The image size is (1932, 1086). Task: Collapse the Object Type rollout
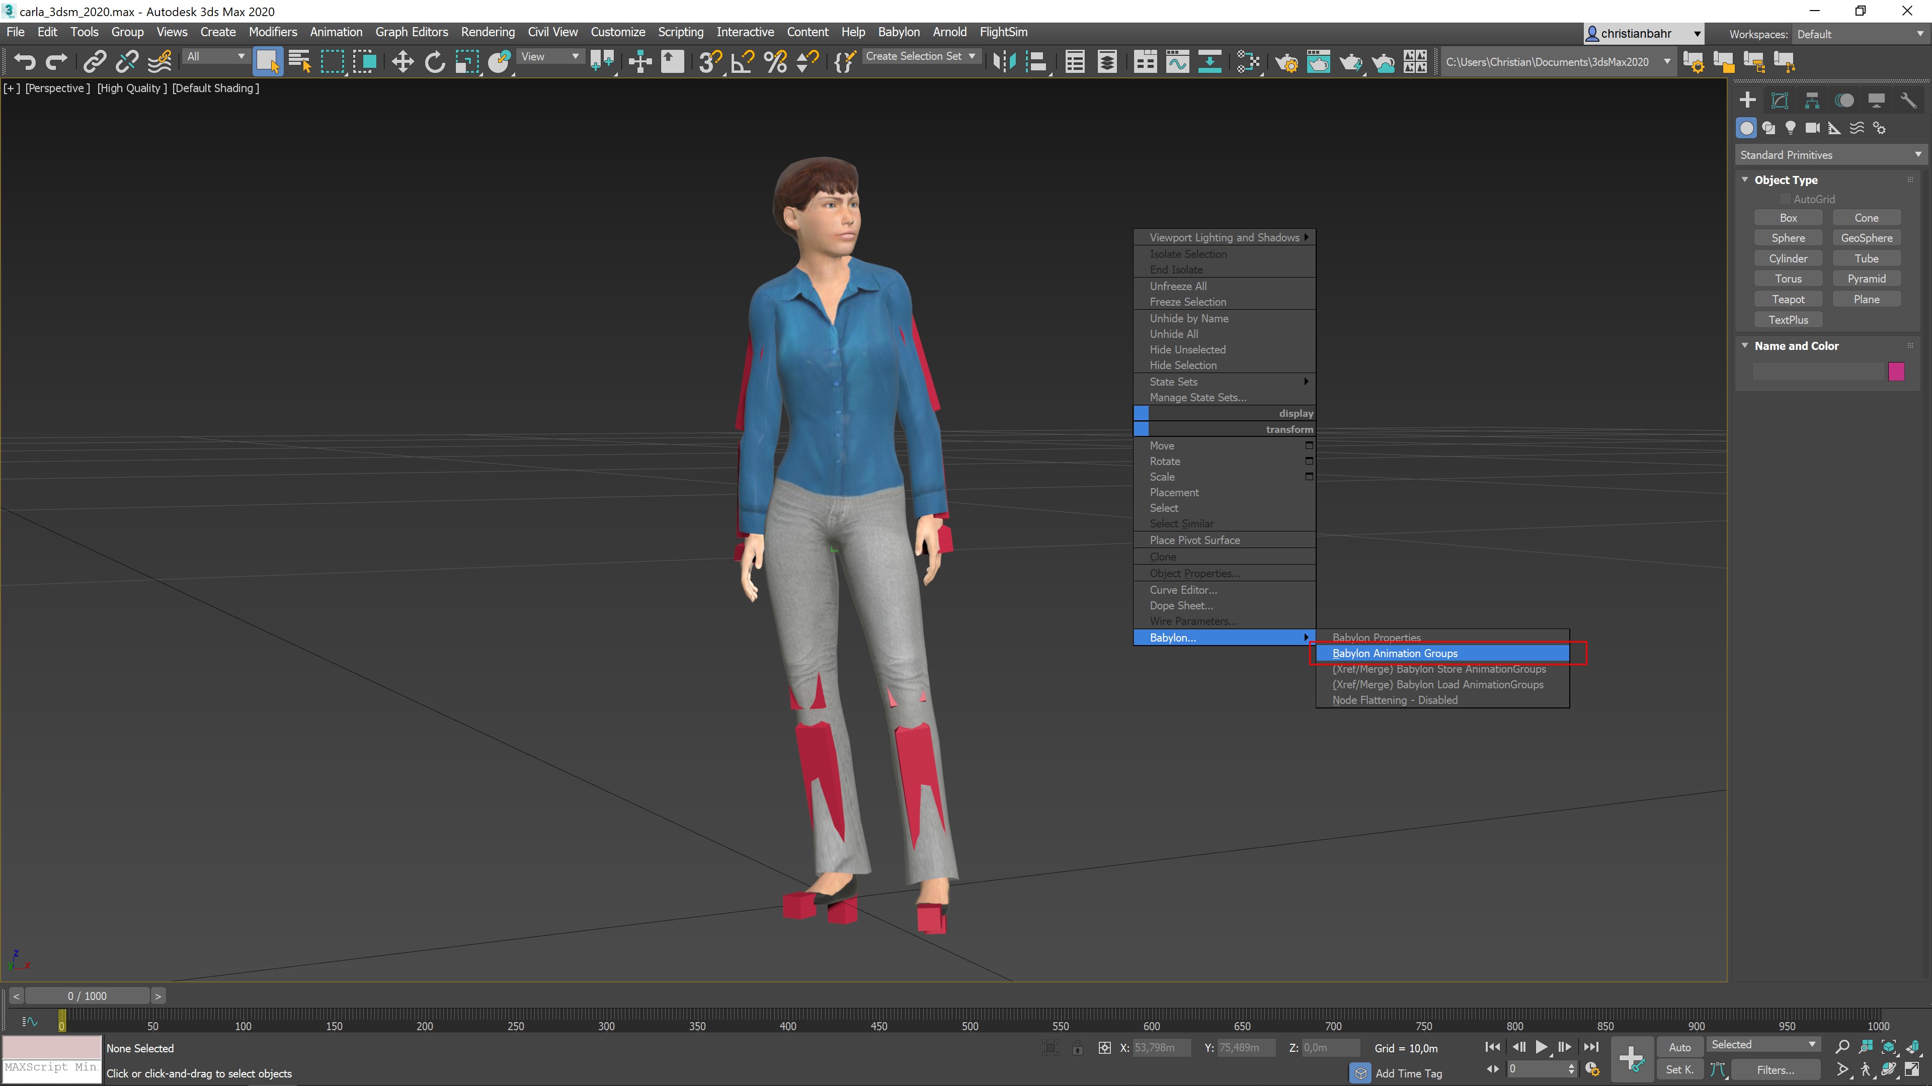(x=1745, y=180)
